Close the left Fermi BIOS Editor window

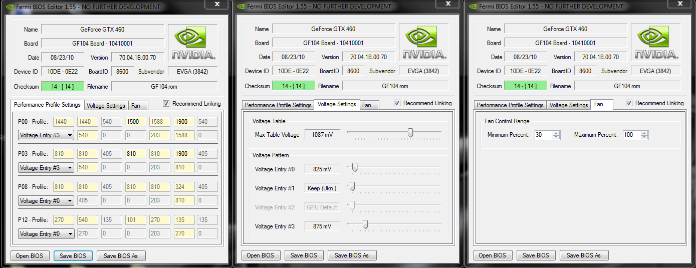[x=217, y=4]
